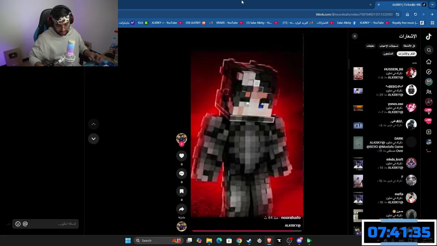Open File Explorer from the taskbar
This screenshot has width=437, height=246.
tap(209, 241)
